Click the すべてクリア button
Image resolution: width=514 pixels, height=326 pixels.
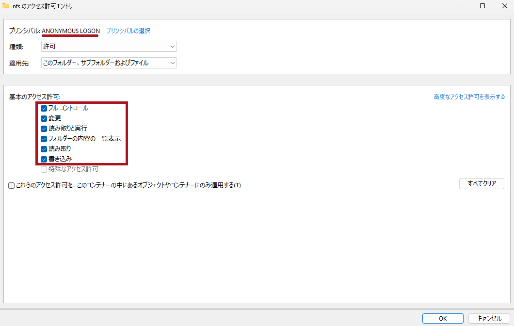(482, 184)
